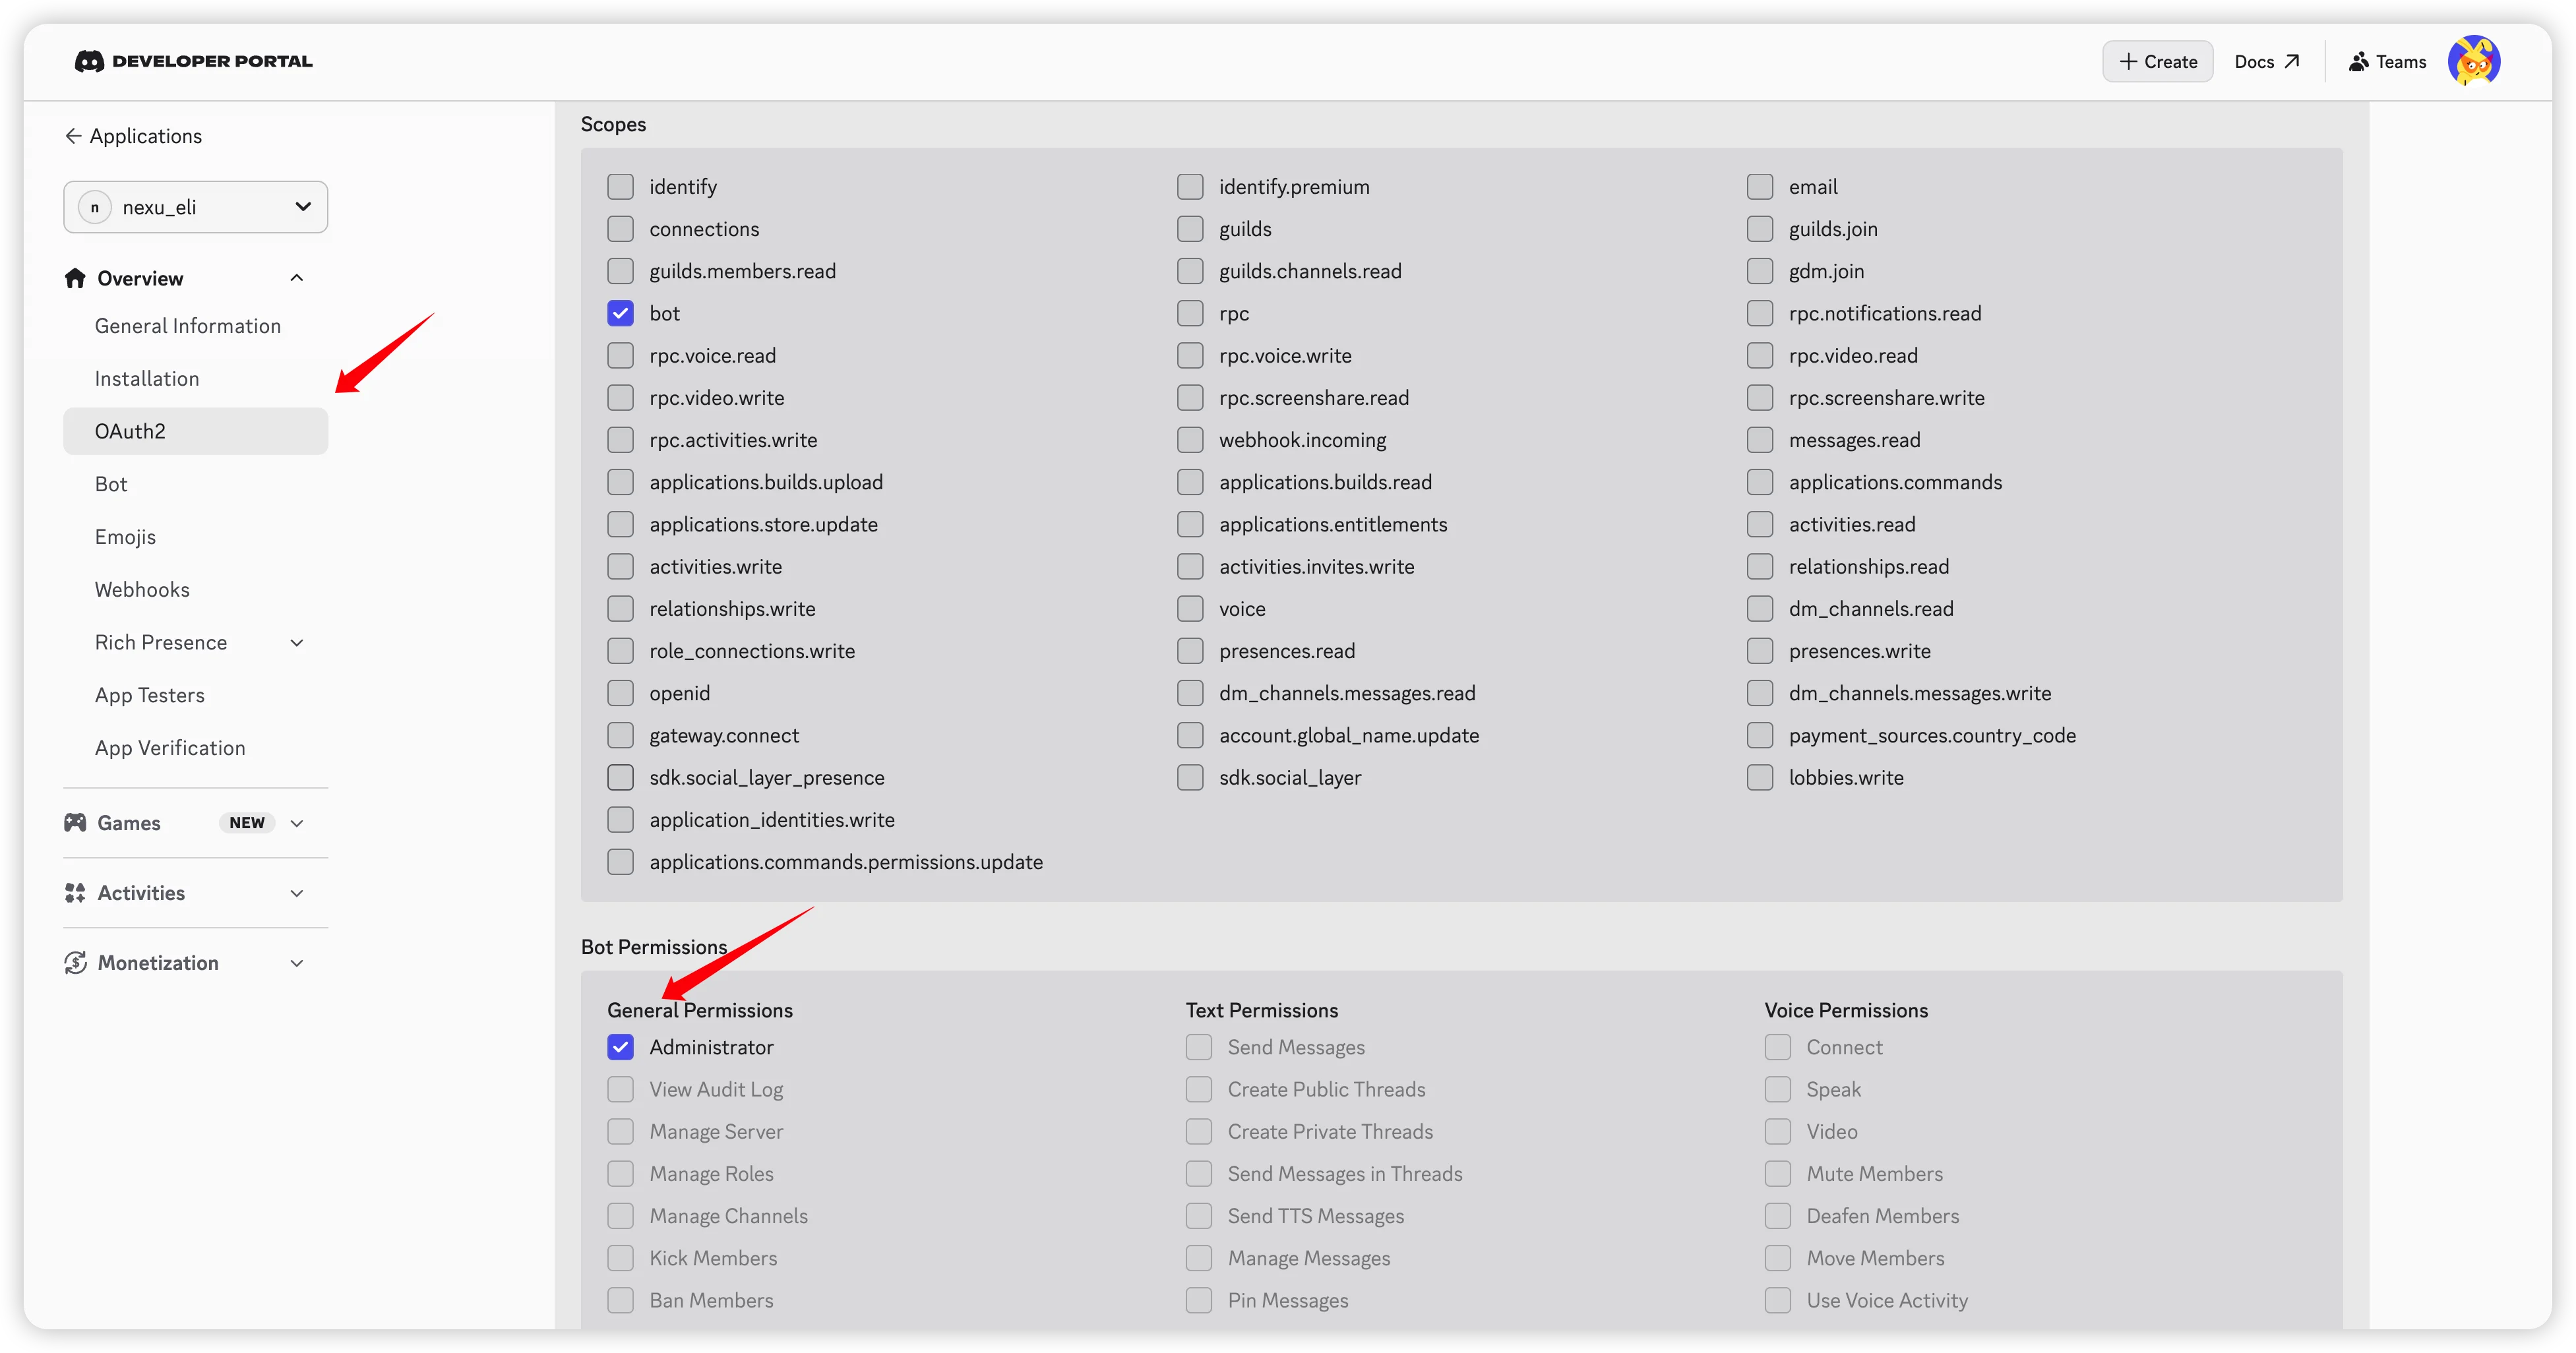This screenshot has height=1353, width=2576.
Task: Open the Bot page from sidebar
Action: [111, 483]
